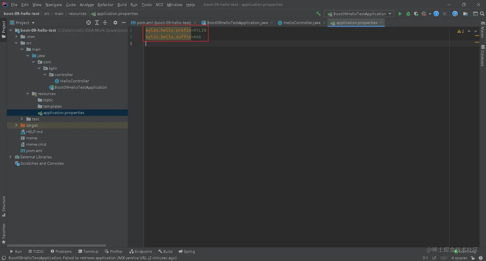This screenshot has height=261, width=486.
Task: Open Search Everywhere magnifier icon
Action: (x=482, y=14)
